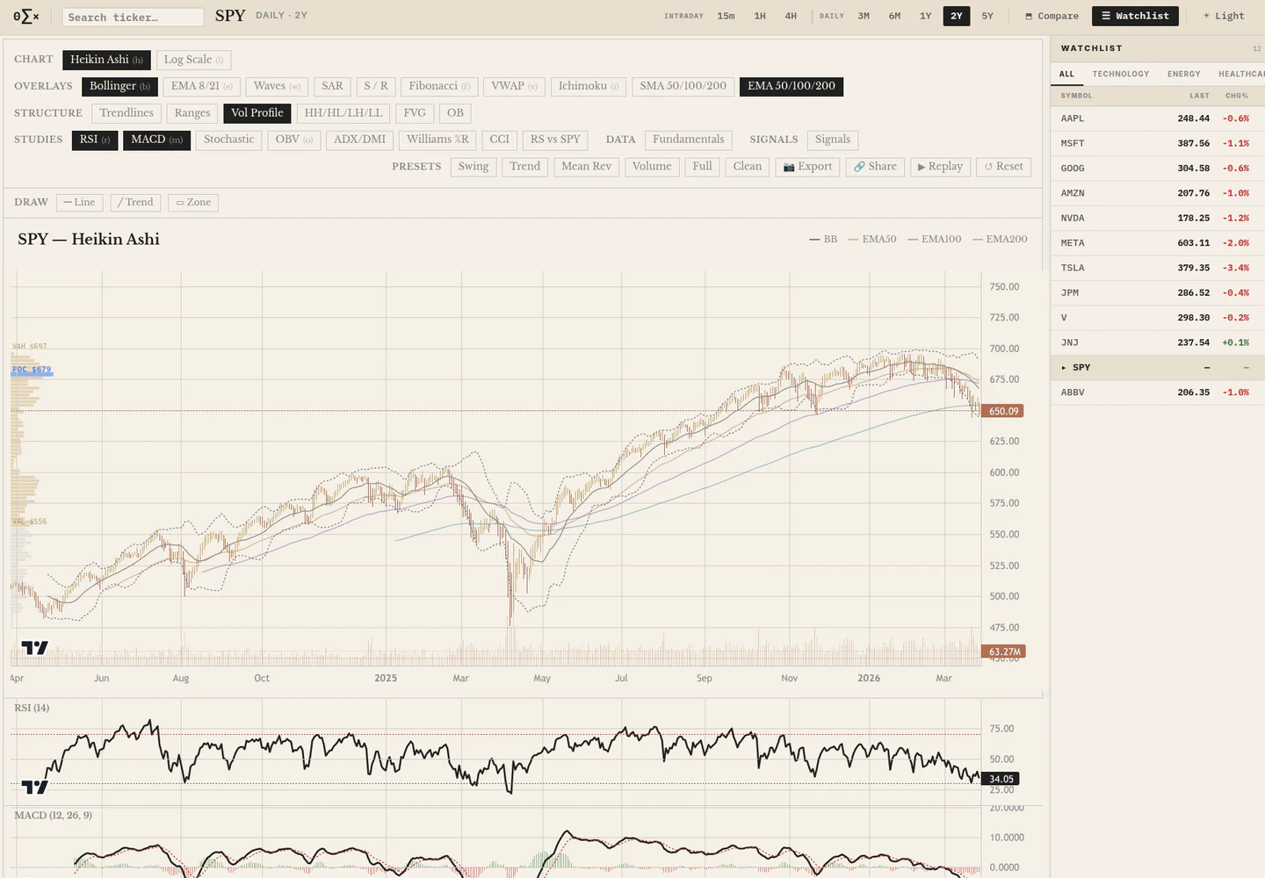Turn on OBV study
The height and width of the screenshot is (878, 1265).
[x=293, y=140]
